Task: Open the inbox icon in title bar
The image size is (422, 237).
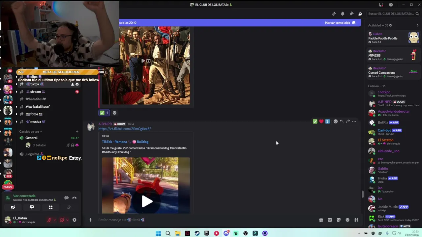Action: coord(381,5)
